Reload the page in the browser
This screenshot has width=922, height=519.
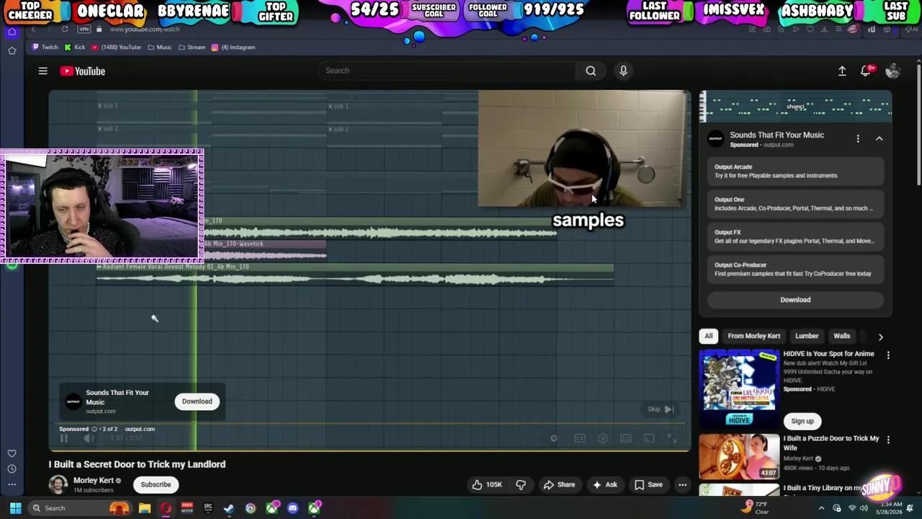pos(65,29)
